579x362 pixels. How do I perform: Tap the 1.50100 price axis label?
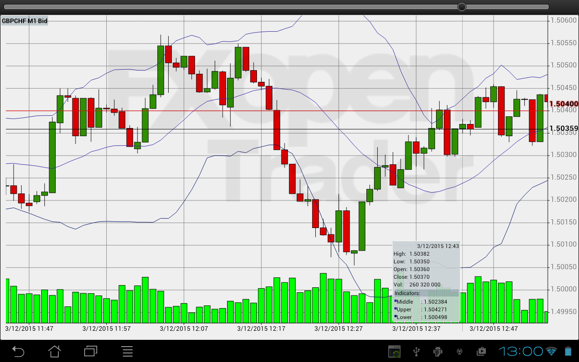pos(564,244)
